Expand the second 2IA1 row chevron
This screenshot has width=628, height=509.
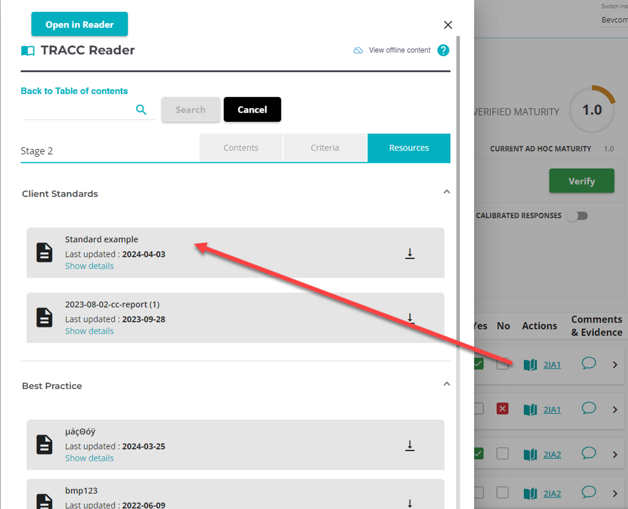point(615,410)
